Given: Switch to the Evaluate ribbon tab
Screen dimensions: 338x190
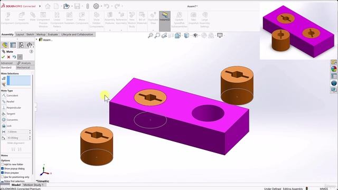Looking at the screenshot, I should 53,34.
